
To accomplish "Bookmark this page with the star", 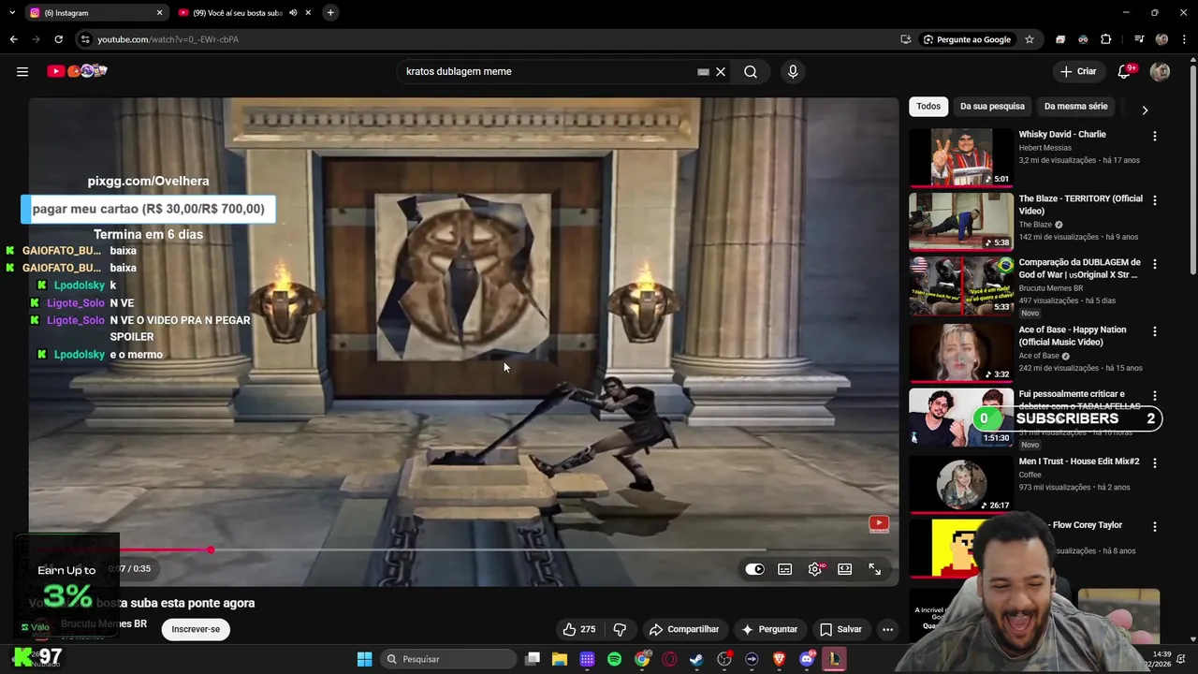I will (x=1030, y=39).
